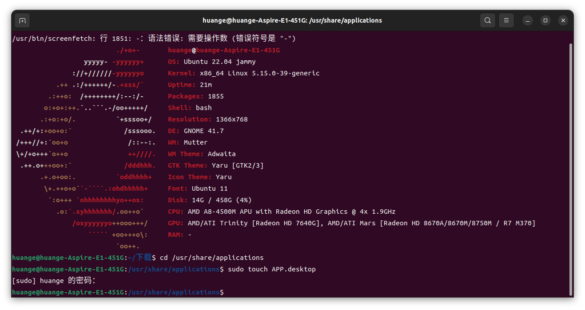The height and width of the screenshot is (310, 585).
Task: Click the terminal's vertical scrollbar
Action: click(x=570, y=169)
